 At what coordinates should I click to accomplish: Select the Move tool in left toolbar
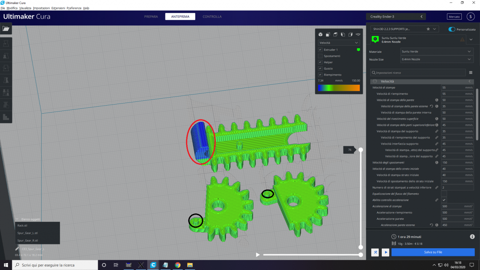click(x=6, y=43)
